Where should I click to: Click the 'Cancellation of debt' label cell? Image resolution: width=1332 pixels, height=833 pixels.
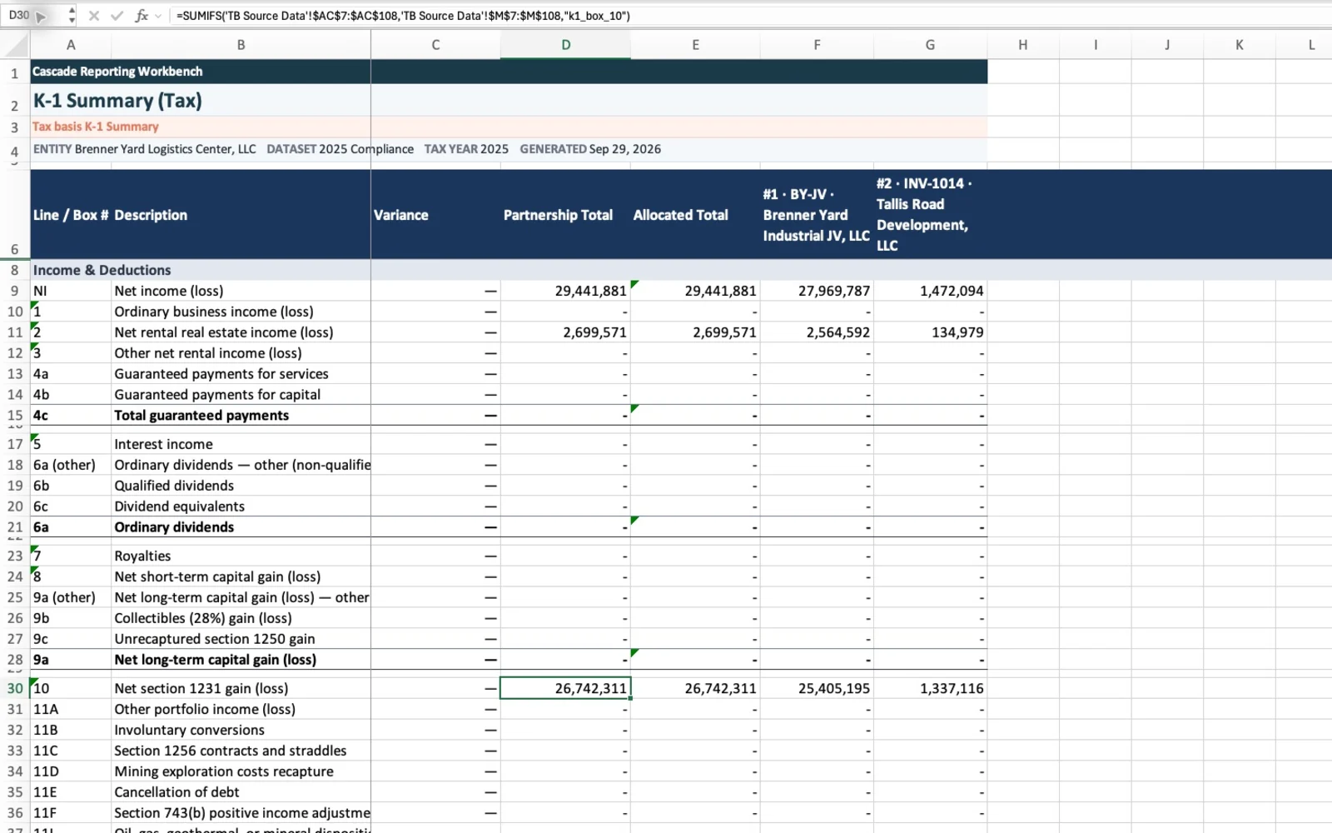[241, 792]
